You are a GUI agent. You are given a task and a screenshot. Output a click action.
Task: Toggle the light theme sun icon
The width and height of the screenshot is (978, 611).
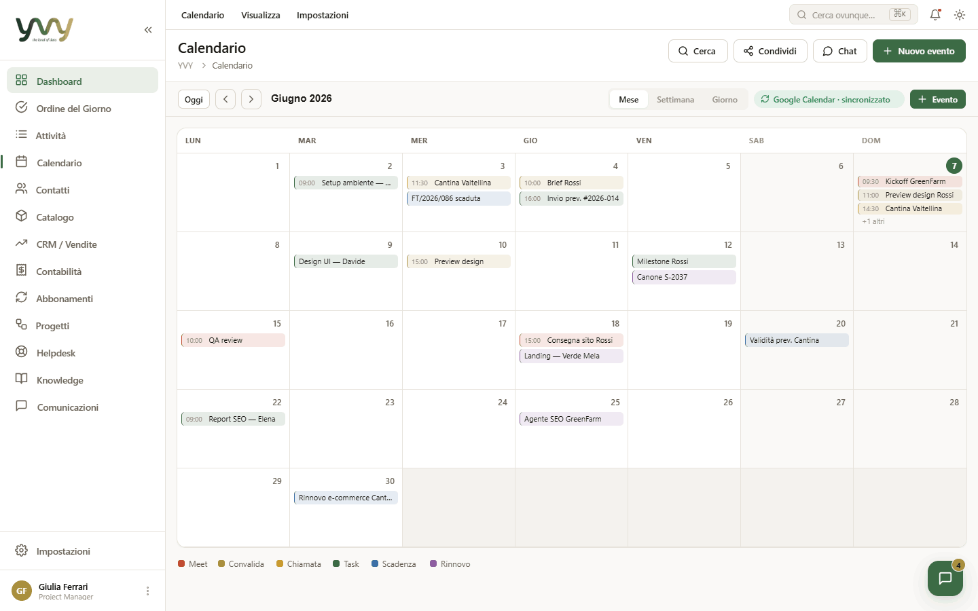(x=960, y=14)
